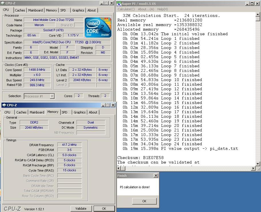Click the Technology value '65 nm'

pyautogui.click(x=32, y=36)
